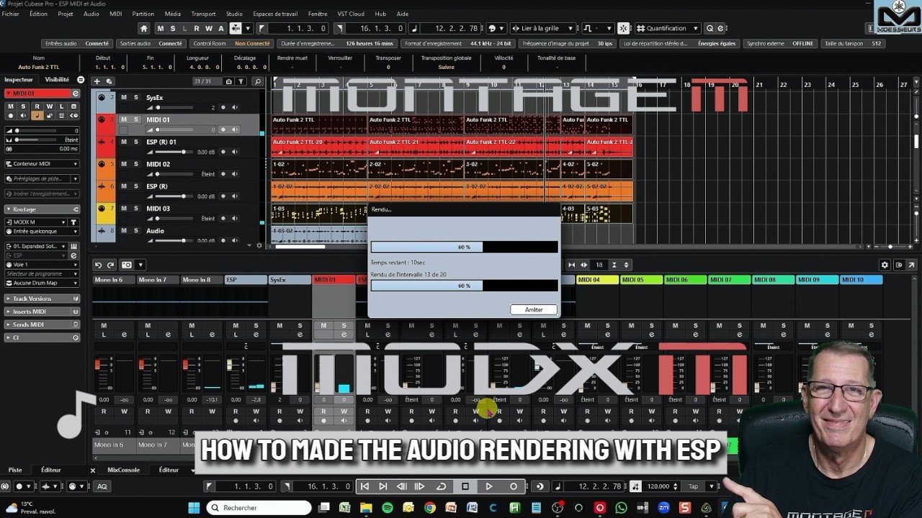Apply Quantize with the Q icon
The image size is (922, 518).
point(710,28)
